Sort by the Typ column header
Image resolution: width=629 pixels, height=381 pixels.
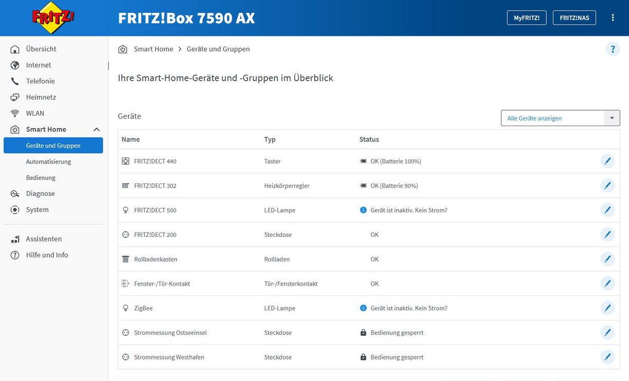(x=270, y=139)
